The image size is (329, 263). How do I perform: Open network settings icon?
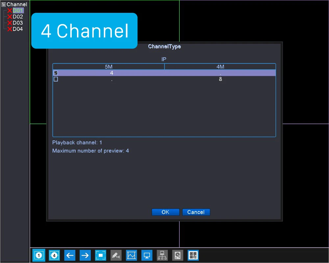click(162, 255)
